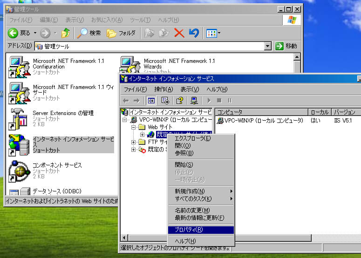The image size is (361, 258).
Task: Click the add computer icon in IIS toolbar
Action: (x=194, y=101)
